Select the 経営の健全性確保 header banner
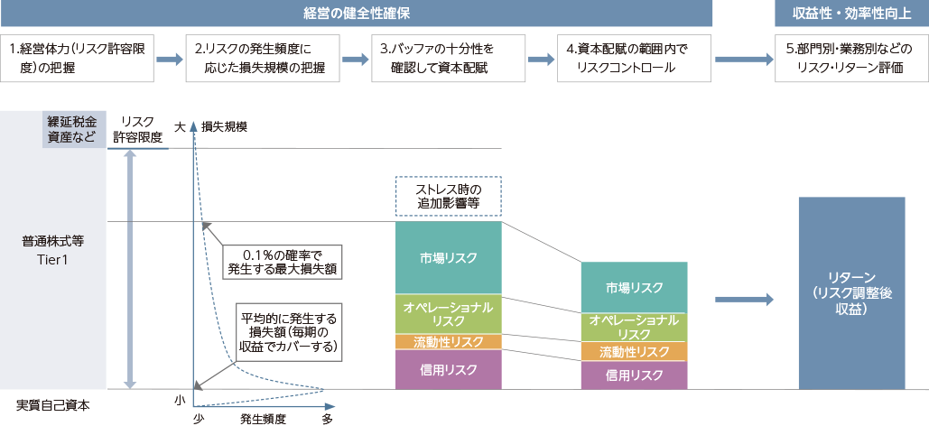This screenshot has width=929, height=426. [357, 14]
